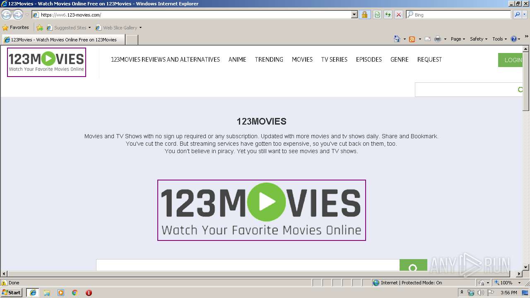Open a new blank tab
This screenshot has width=530, height=298.
pyautogui.click(x=132, y=40)
